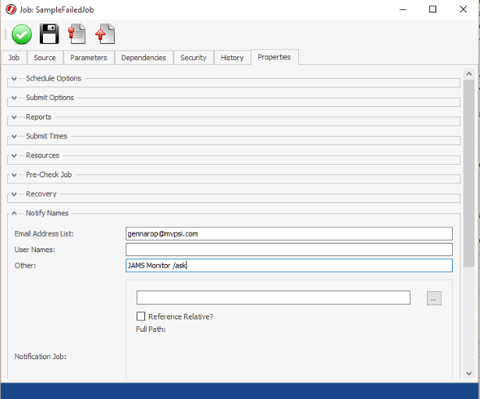
Task: Click the vertical scrollbar thumb
Action: [468, 173]
